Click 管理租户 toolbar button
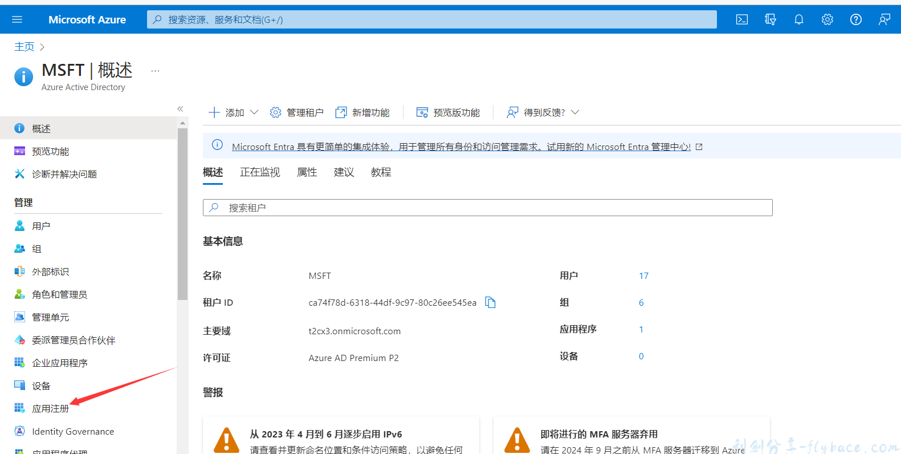 [x=297, y=112]
